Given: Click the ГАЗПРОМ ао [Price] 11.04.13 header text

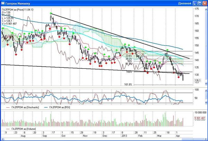Looking at the screenshot, I should tap(18, 10).
